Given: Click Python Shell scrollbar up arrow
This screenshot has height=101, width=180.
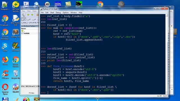Looking at the screenshot, I should coord(166,15).
